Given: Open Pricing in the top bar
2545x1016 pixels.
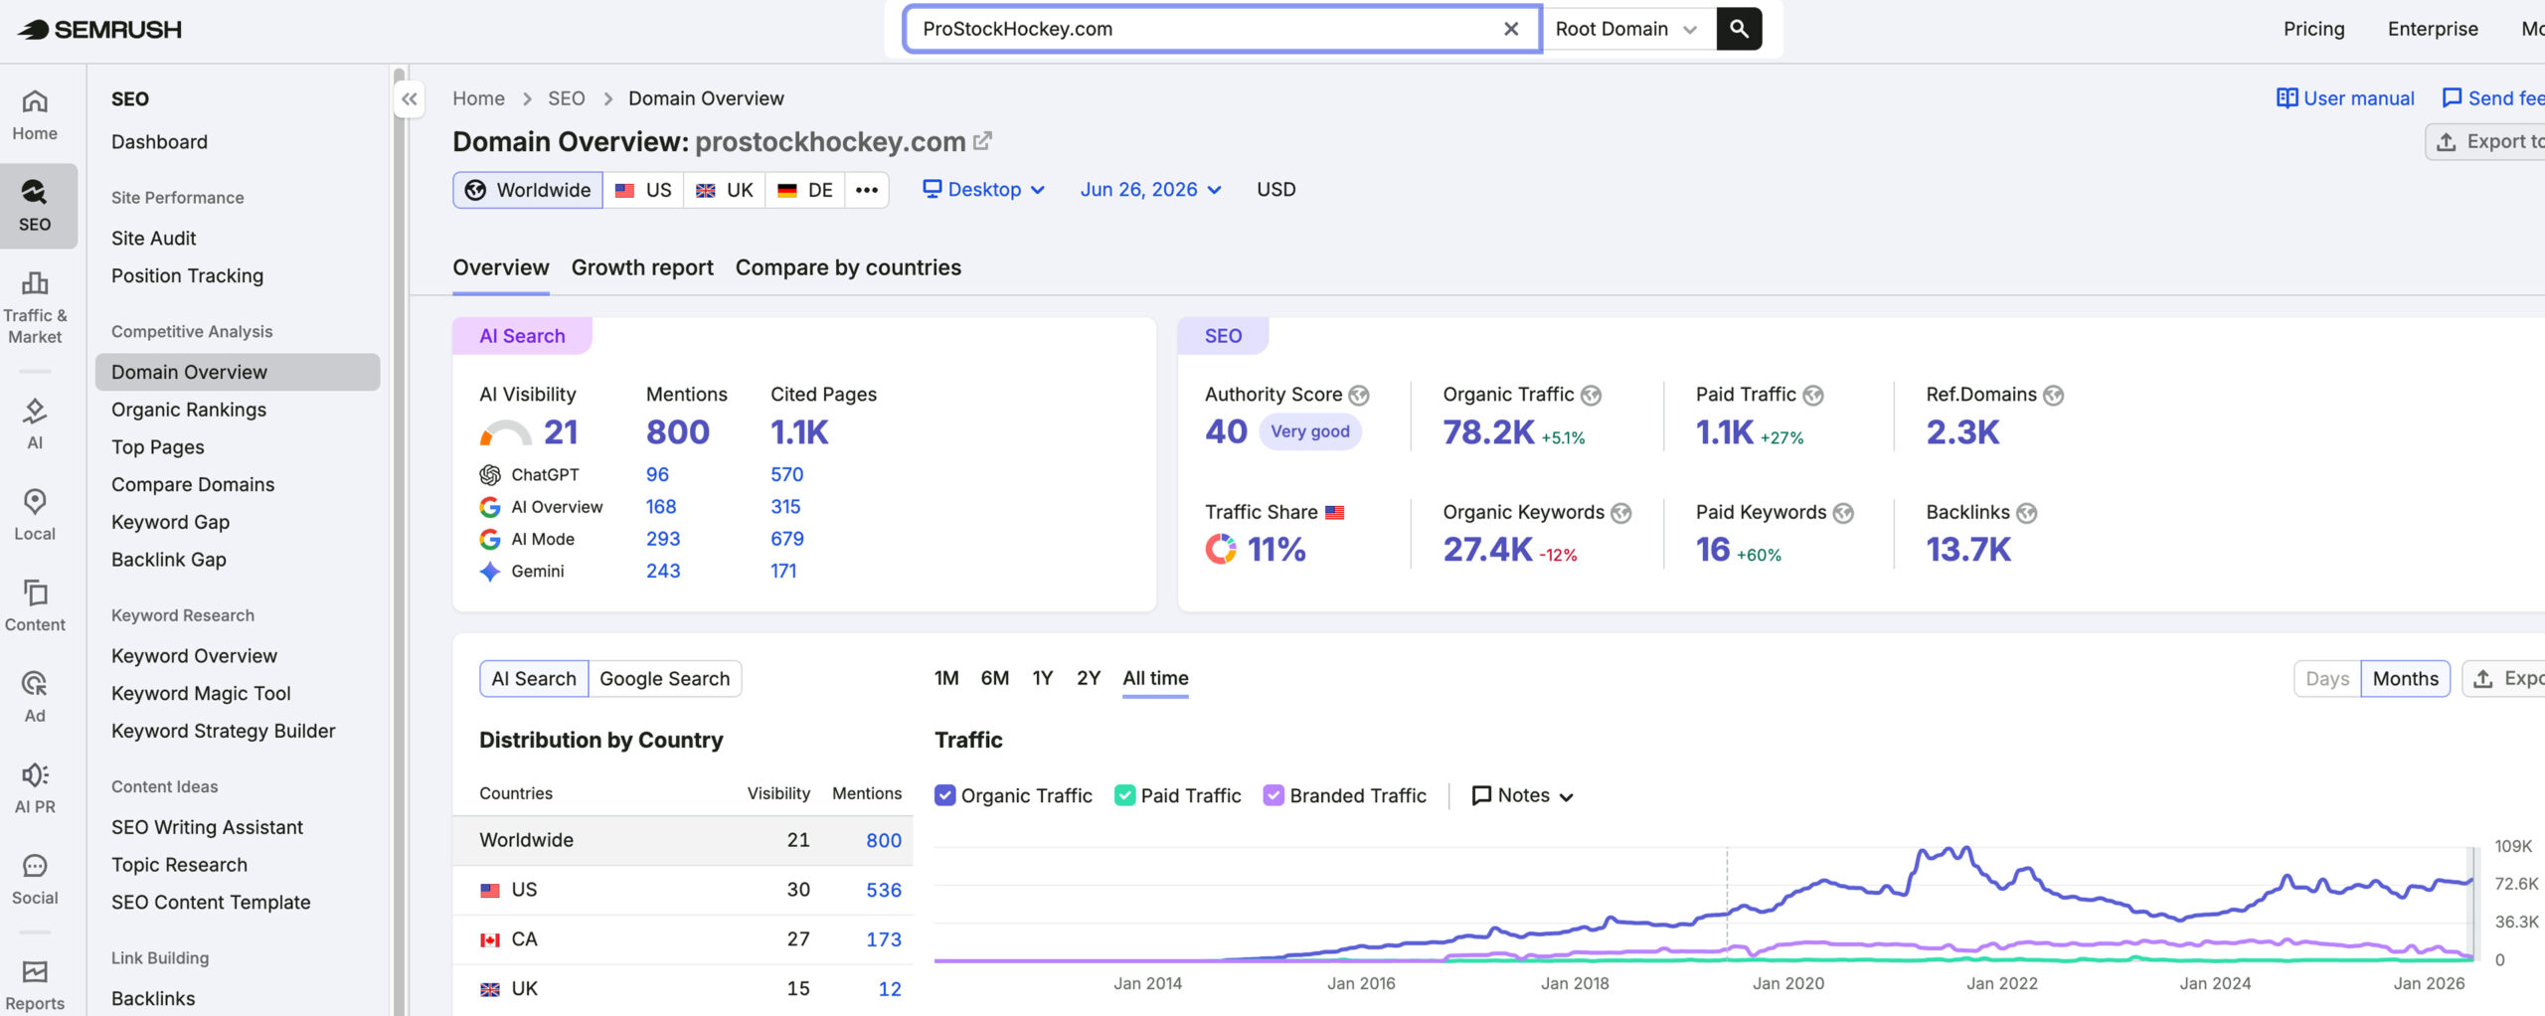Looking at the screenshot, I should (2313, 29).
